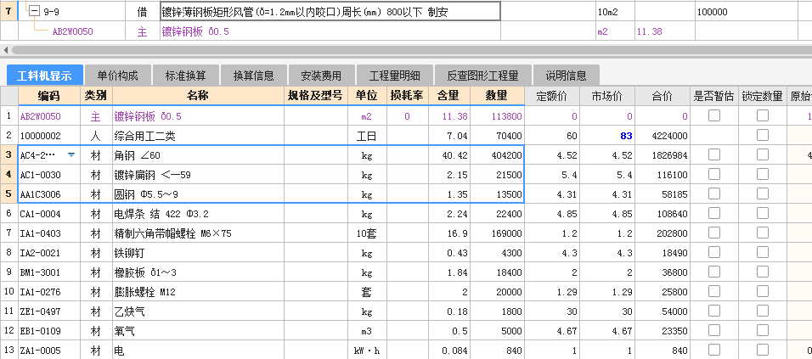
Task: Show the 工程量明细 tab
Action: (395, 76)
